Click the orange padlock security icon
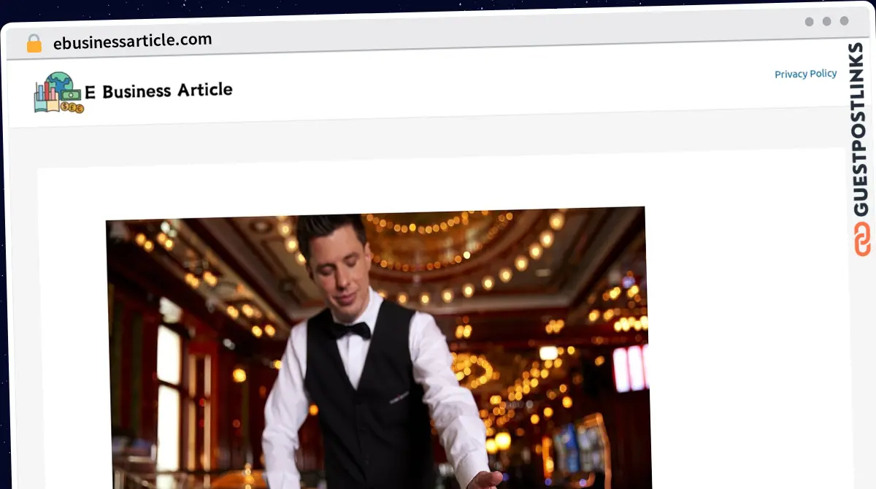The height and width of the screenshot is (489, 876). [x=34, y=44]
